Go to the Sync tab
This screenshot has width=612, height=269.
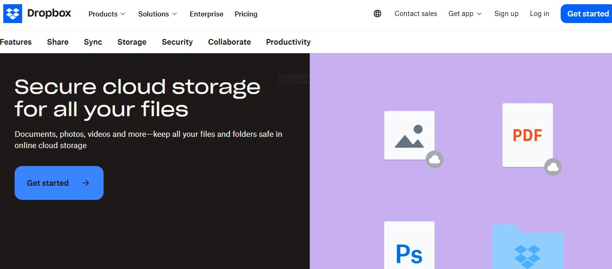[x=93, y=42]
